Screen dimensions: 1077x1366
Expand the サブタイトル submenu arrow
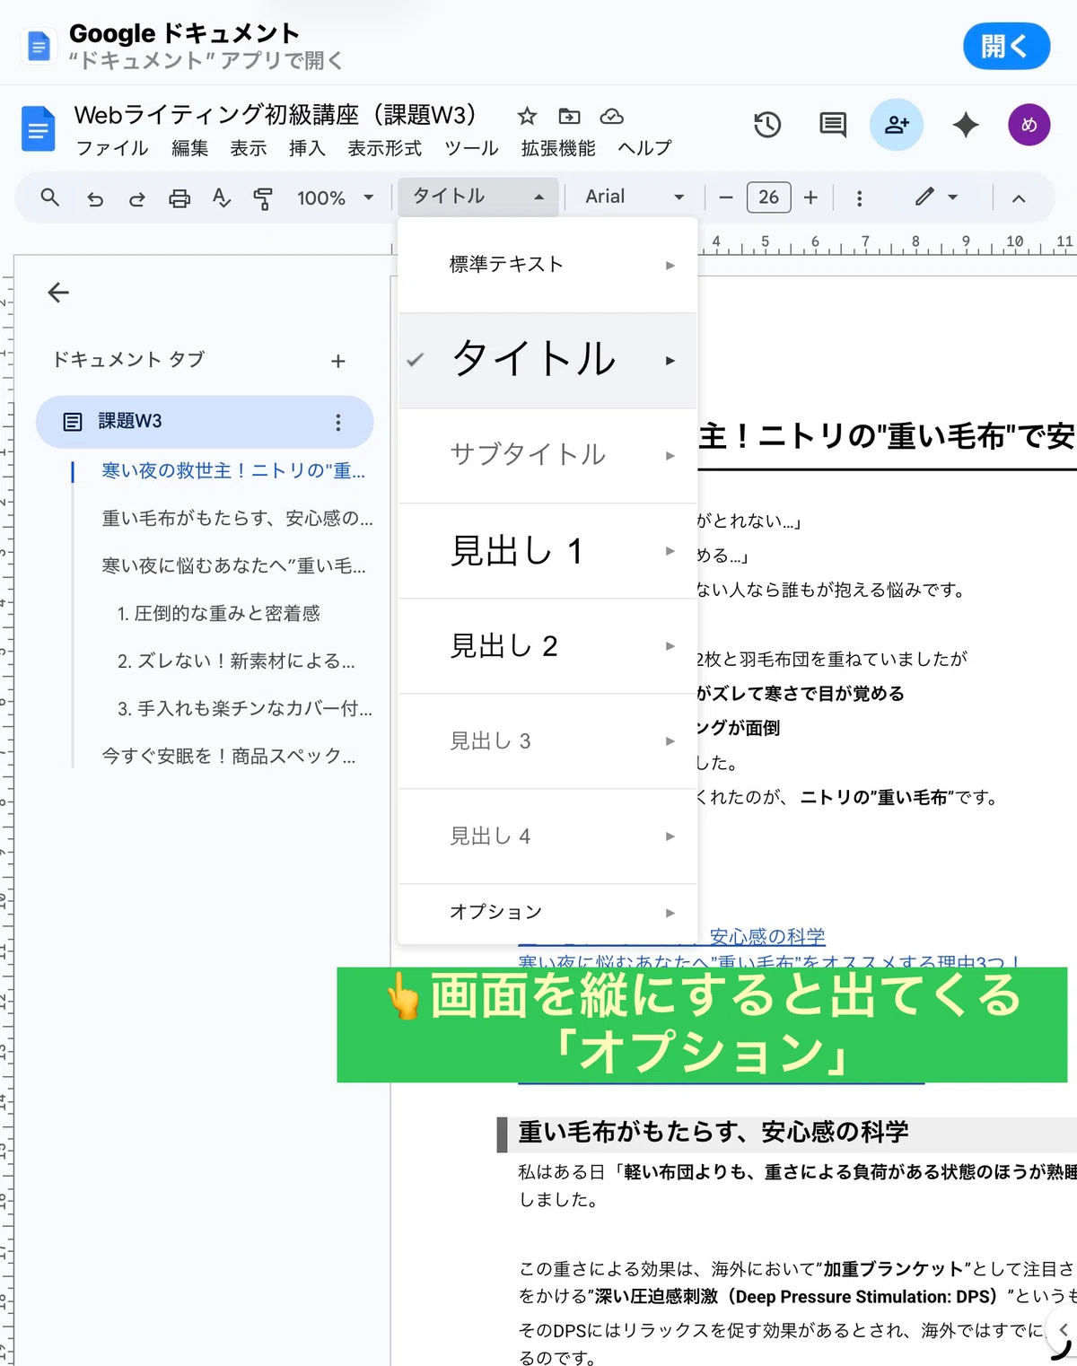(x=670, y=456)
